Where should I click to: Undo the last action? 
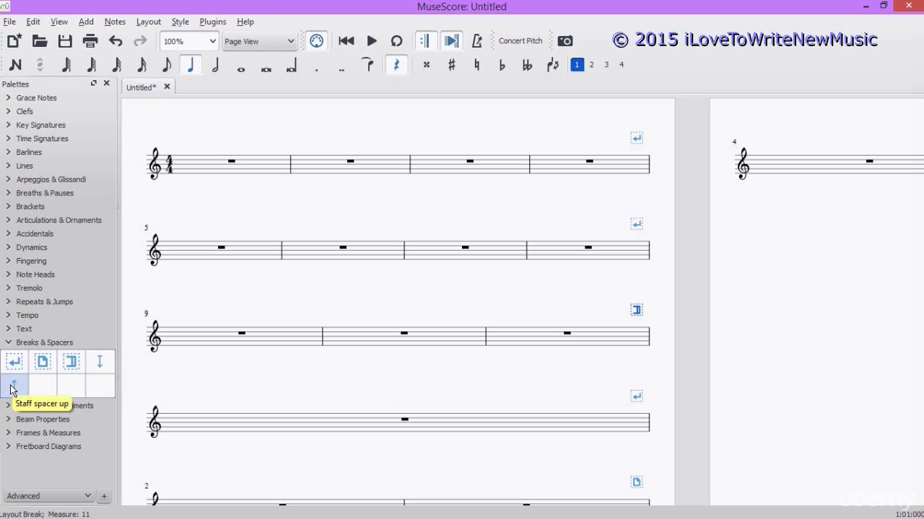tap(115, 41)
